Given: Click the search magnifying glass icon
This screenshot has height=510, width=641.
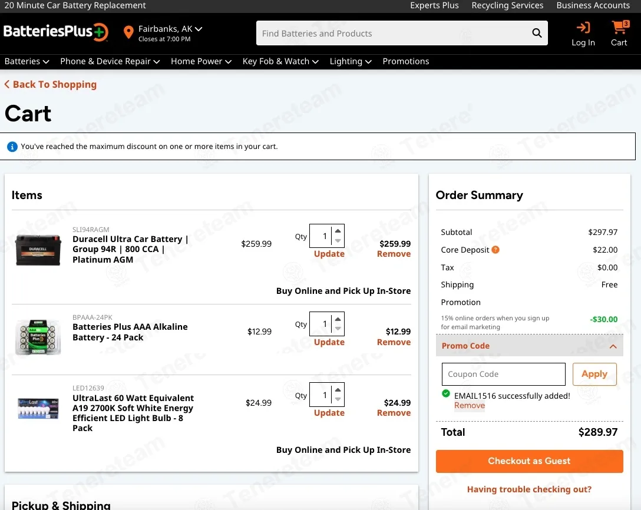Looking at the screenshot, I should (537, 33).
